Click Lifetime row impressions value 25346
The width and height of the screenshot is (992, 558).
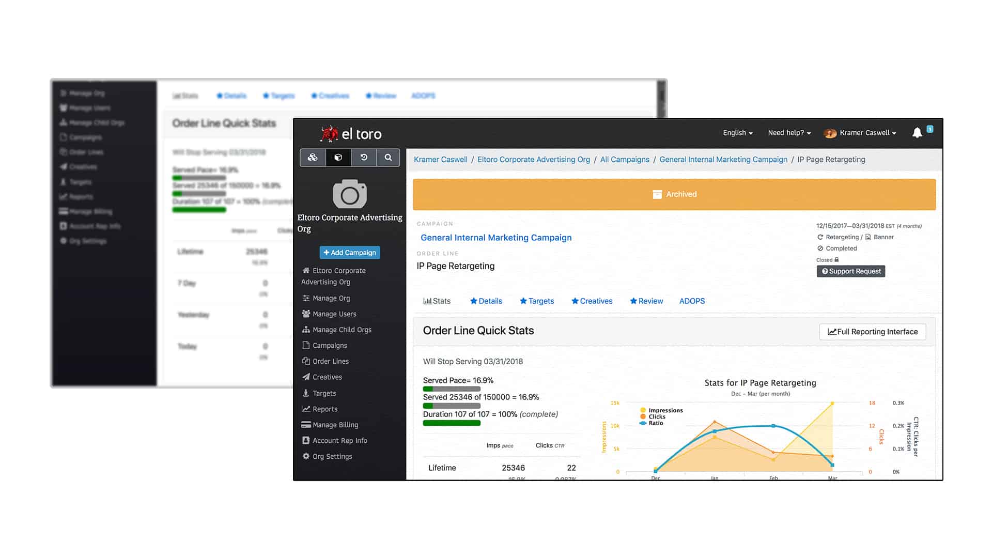513,468
